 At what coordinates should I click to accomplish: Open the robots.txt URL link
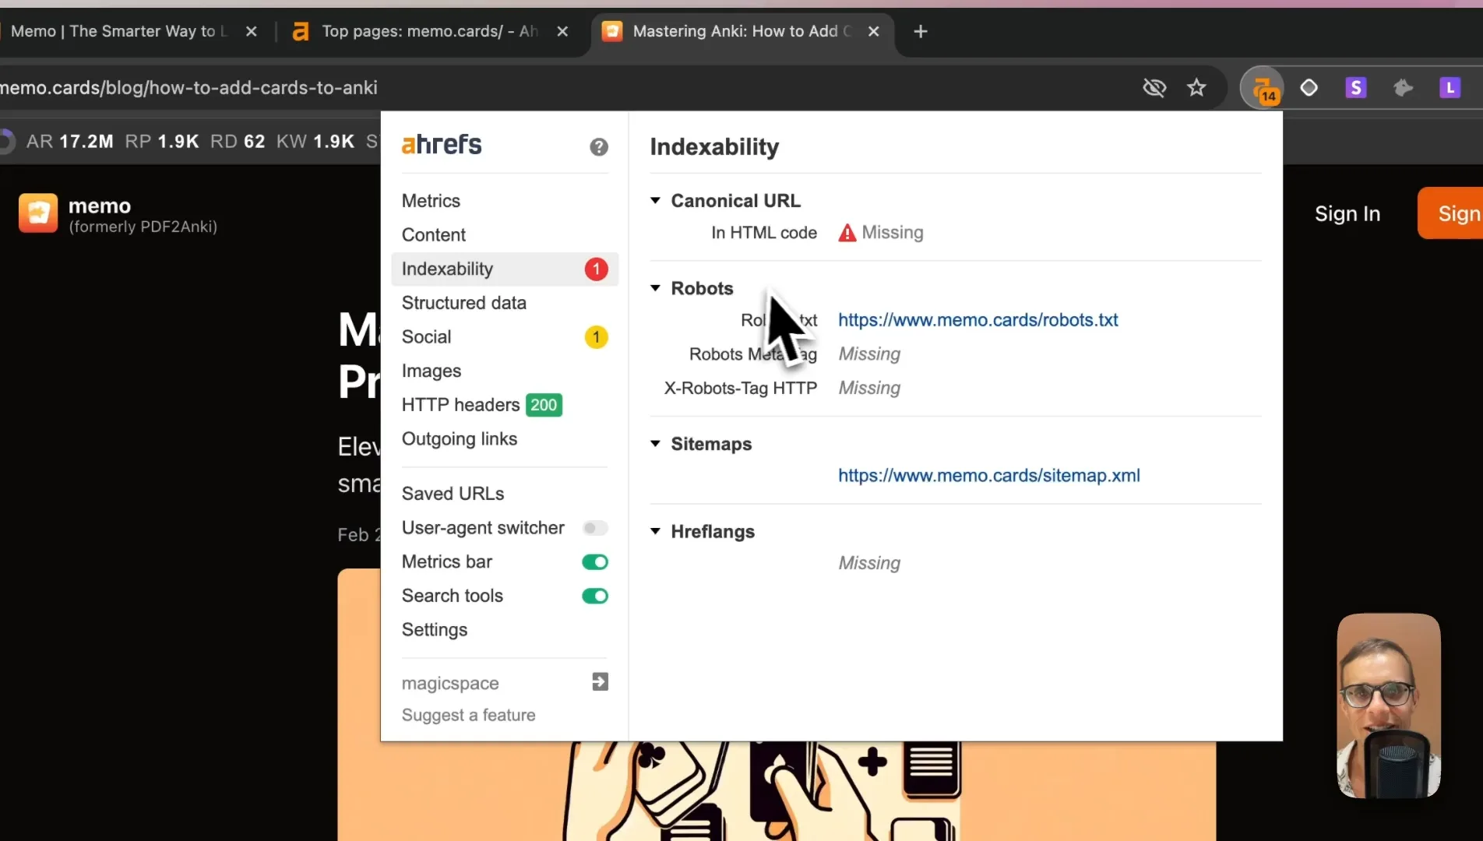click(x=978, y=319)
